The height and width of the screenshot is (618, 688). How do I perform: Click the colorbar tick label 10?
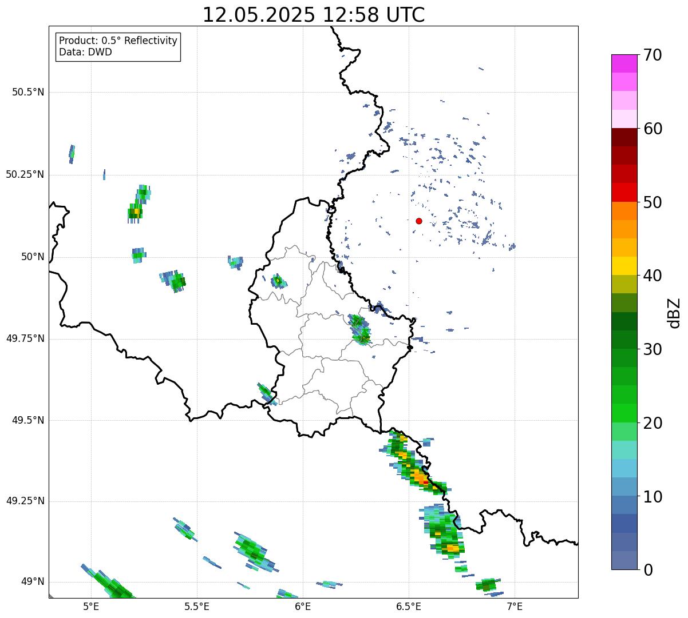click(x=653, y=496)
